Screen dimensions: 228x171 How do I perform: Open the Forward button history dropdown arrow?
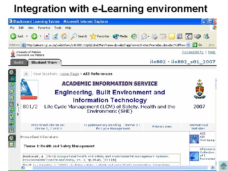[41, 36]
